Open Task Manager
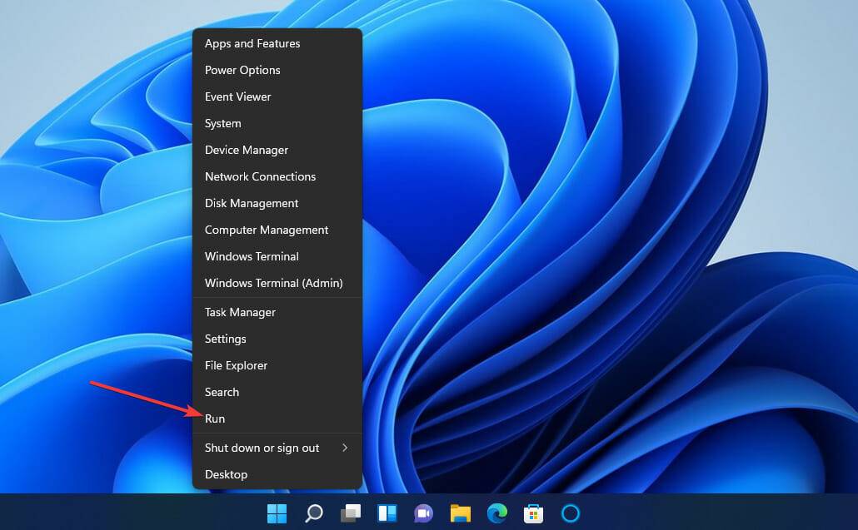Screen dimensions: 858x530 click(240, 312)
